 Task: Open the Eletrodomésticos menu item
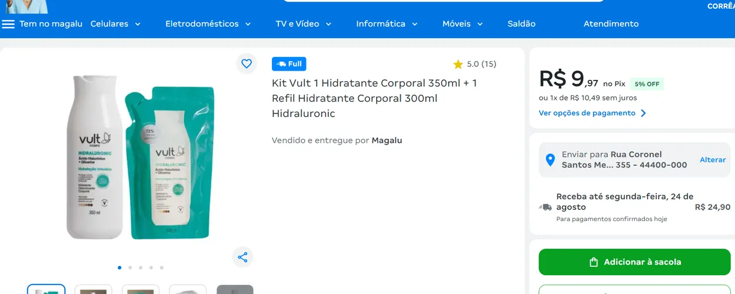click(202, 24)
